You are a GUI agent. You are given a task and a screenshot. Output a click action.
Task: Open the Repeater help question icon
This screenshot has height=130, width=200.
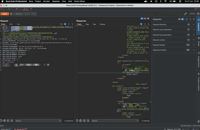(198, 14)
